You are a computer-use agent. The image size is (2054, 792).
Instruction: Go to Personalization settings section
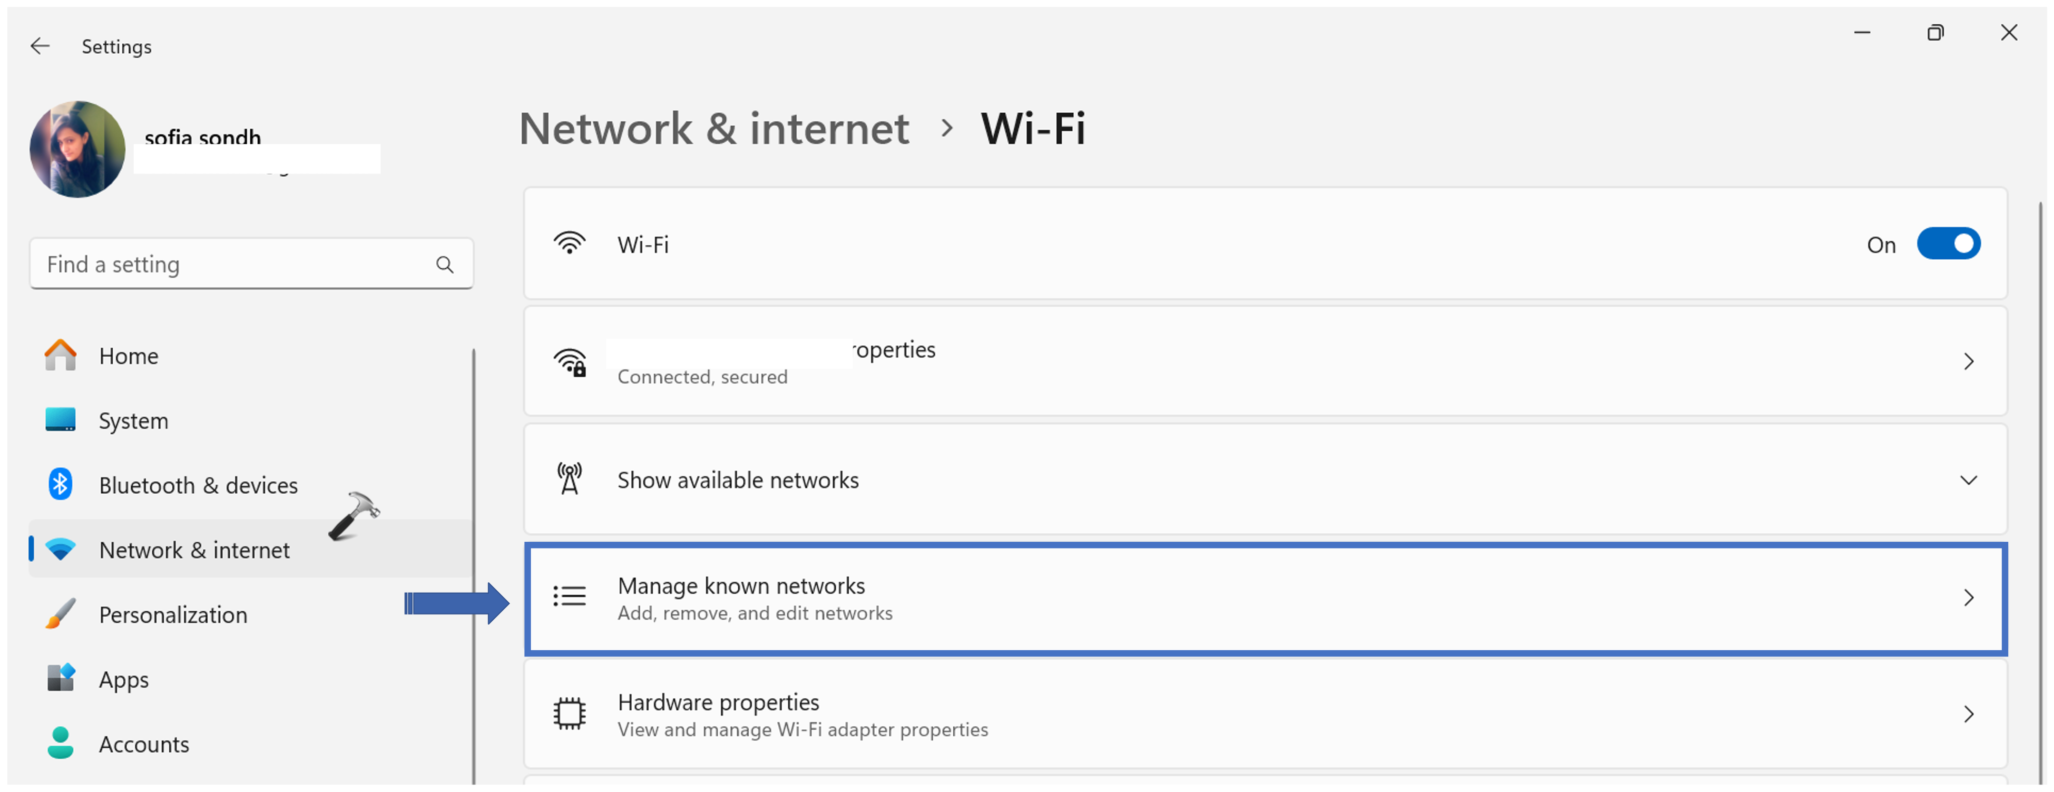click(173, 614)
